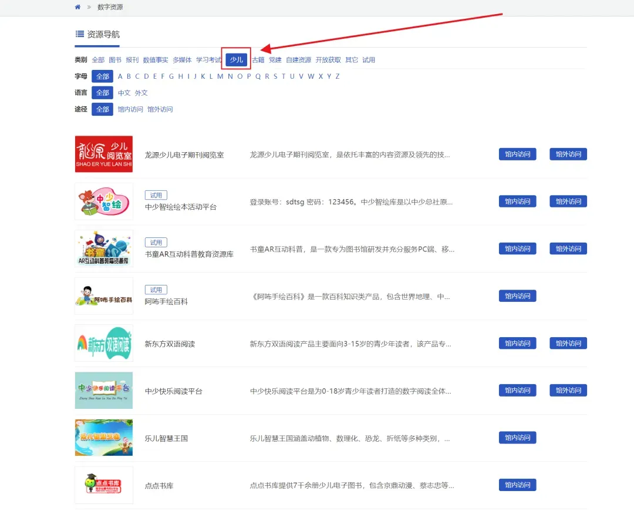Open 中少智绘绘本活动平台 title
Image resolution: width=634 pixels, height=514 pixels.
click(181, 207)
